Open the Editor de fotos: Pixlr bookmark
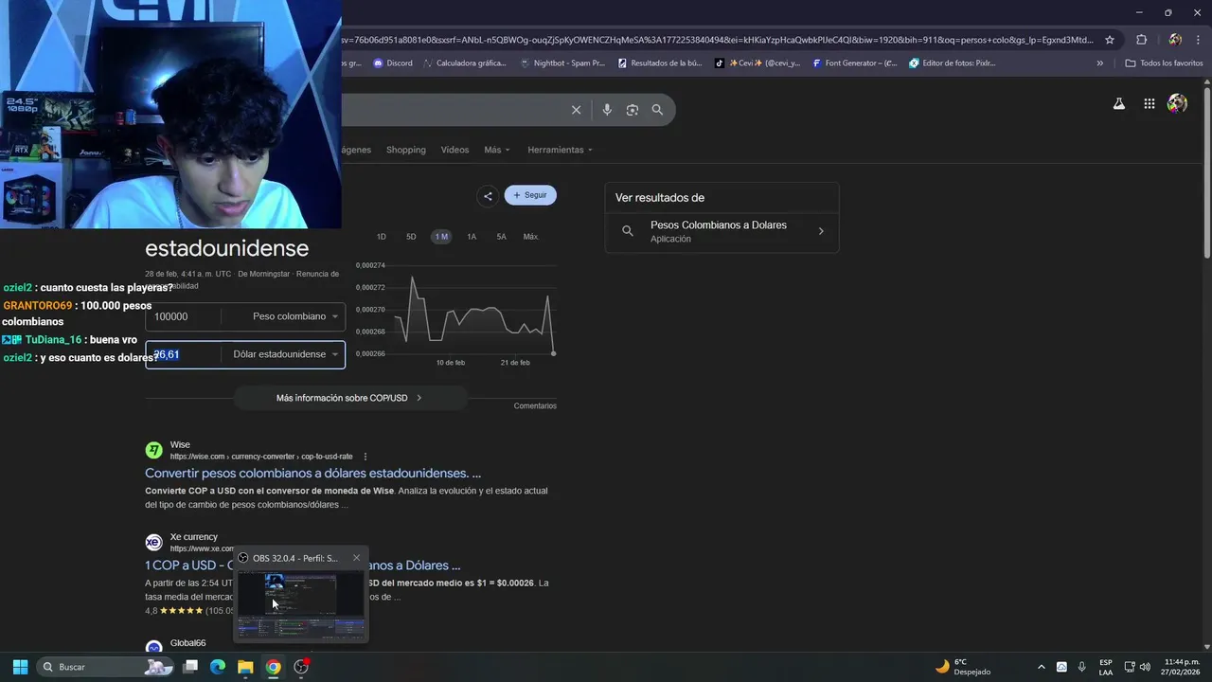 [953, 63]
